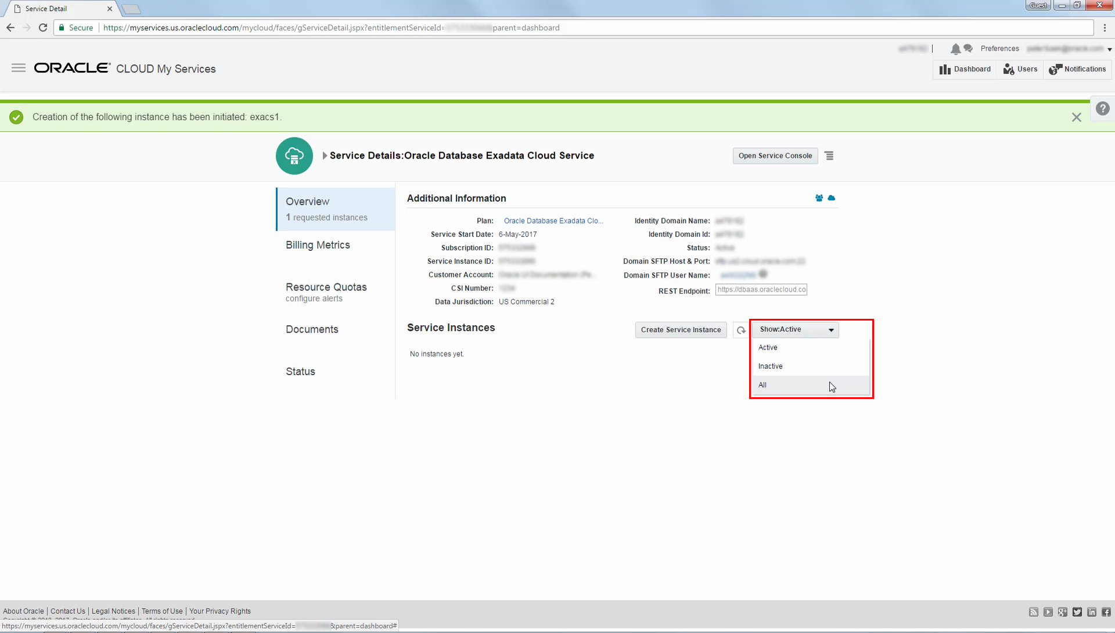Image resolution: width=1115 pixels, height=633 pixels.
Task: Open a new browser tab
Action: (x=131, y=9)
